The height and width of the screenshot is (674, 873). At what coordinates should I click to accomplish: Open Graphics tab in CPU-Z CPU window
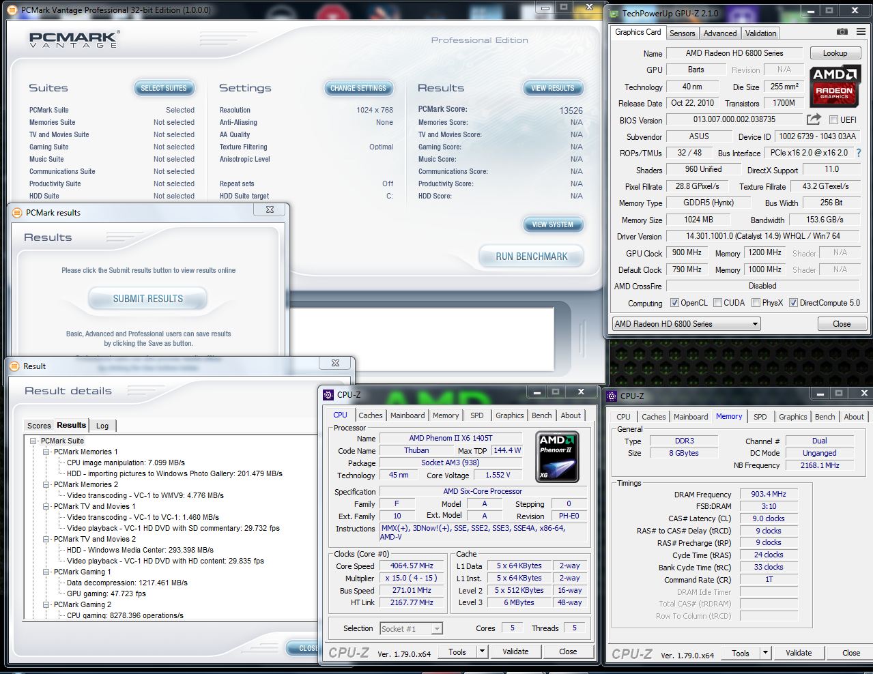pos(510,415)
